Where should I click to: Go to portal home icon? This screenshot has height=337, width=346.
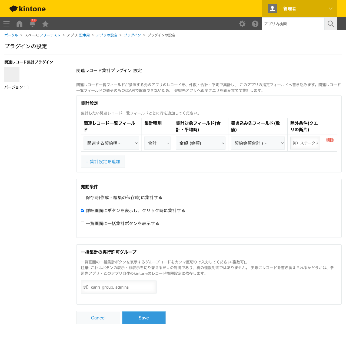(19, 24)
